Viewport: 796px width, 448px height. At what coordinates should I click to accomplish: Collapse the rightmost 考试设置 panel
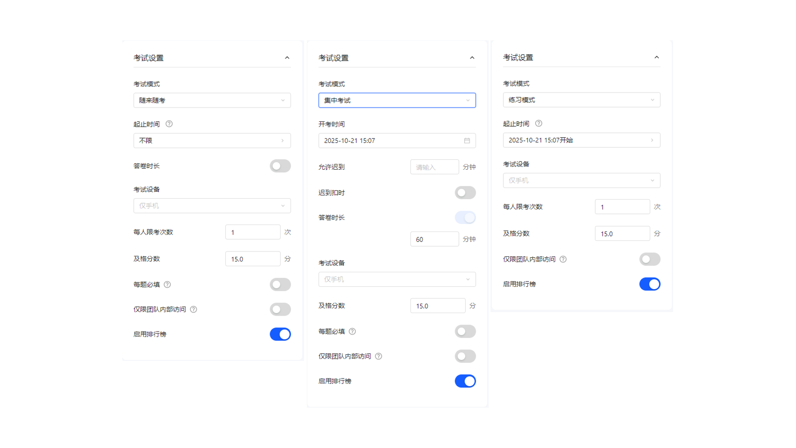(657, 57)
